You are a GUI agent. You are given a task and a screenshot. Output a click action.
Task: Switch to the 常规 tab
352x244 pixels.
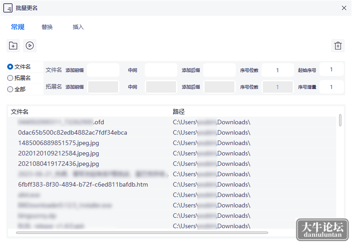[18, 27]
